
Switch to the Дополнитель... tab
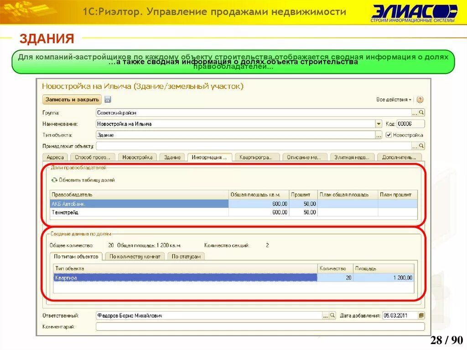coord(400,157)
